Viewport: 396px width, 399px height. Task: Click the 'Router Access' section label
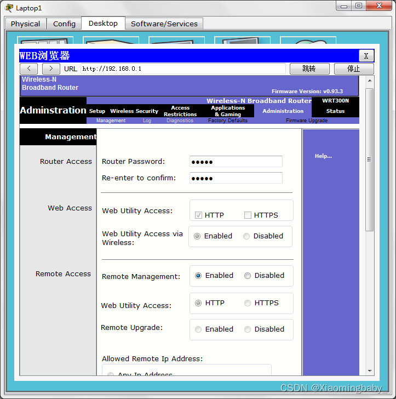[x=66, y=161]
